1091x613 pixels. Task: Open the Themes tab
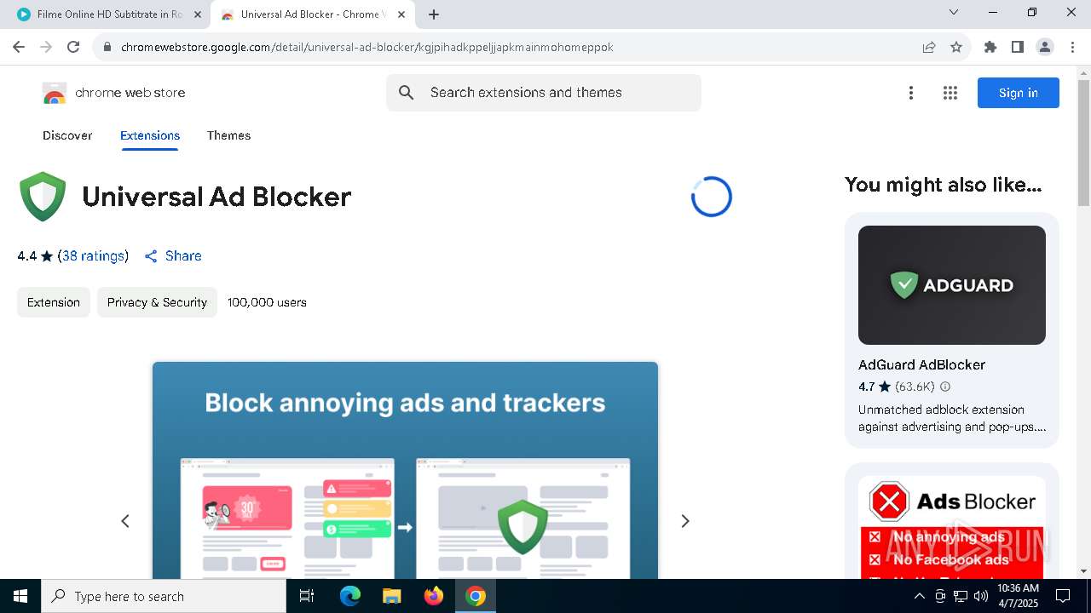[x=228, y=135]
